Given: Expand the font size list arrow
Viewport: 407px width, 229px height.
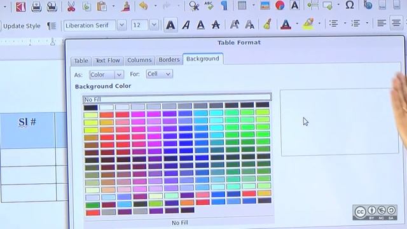Looking at the screenshot, I should click(154, 25).
